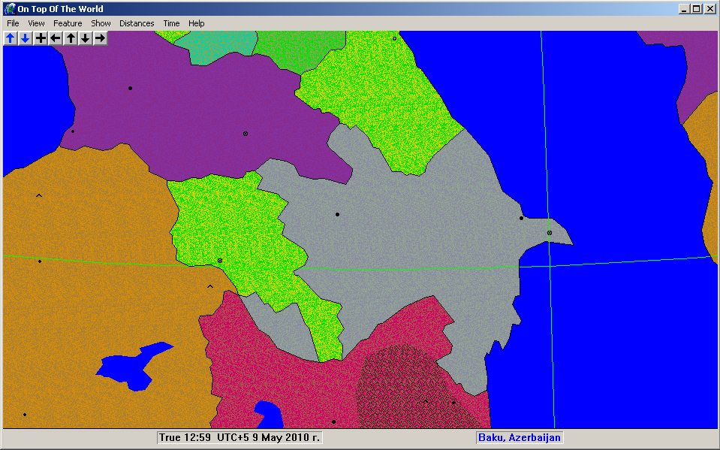Screen dimensions: 720x450
Task: Click the blue down arrow toolbar button
Action: pyautogui.click(x=26, y=38)
